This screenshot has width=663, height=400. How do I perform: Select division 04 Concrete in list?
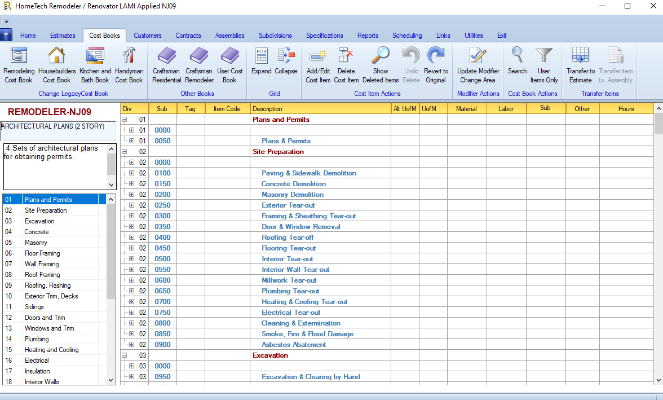(54, 232)
